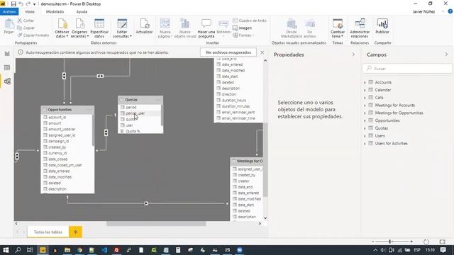The width and height of the screenshot is (454, 255).
Task: Click the Save icon in title bar
Action: (x=13, y=4)
